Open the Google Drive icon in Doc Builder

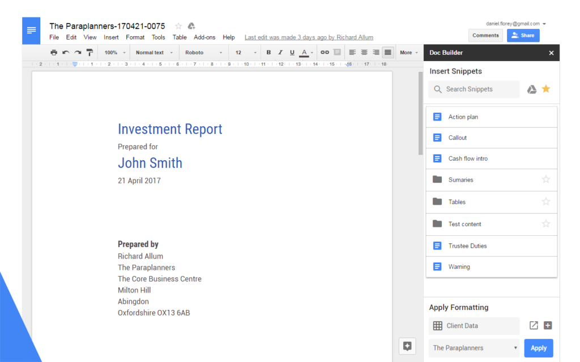[532, 89]
